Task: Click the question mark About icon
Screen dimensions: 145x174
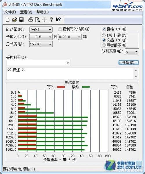Action: pos(51,20)
